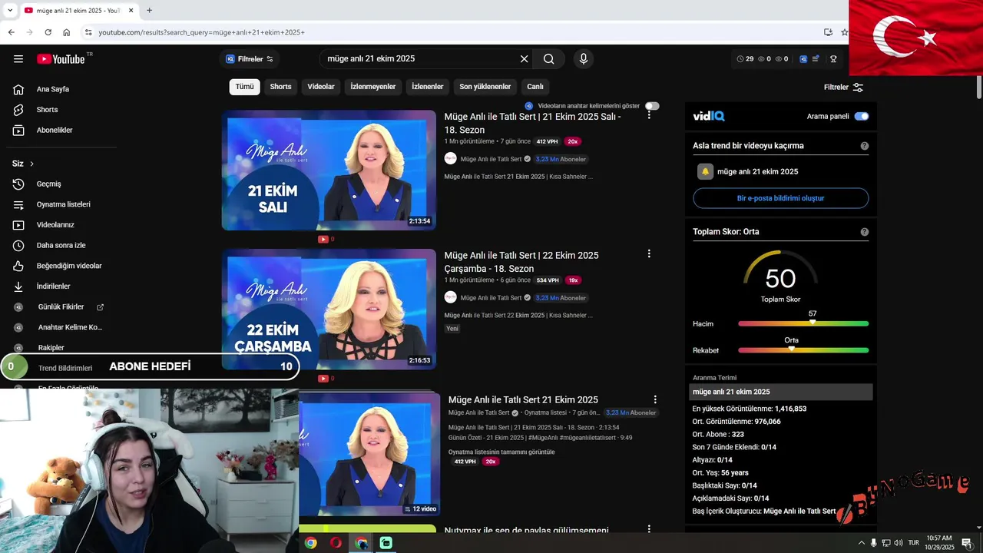Open more options for the 22 Ekim Çarşamba video
Viewport: 983px width, 553px height.
[x=649, y=253]
